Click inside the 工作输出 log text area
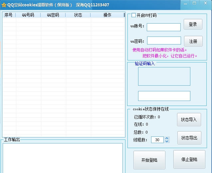The image size is (212, 173). point(63,158)
